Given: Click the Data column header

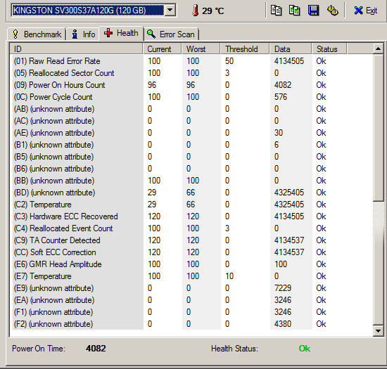Looking at the screenshot, I should click(291, 48).
